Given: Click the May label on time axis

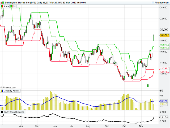Looking at the screenshot, I should (x=37, y=126).
